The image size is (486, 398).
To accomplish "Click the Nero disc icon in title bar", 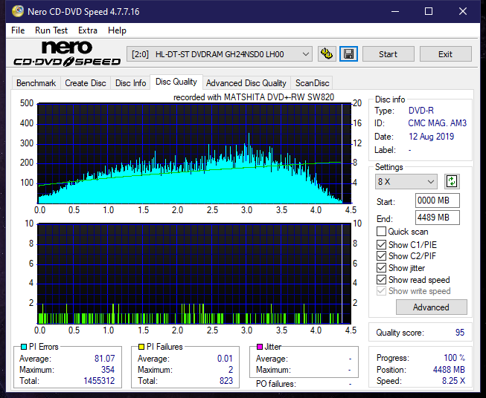I will pos(18,11).
